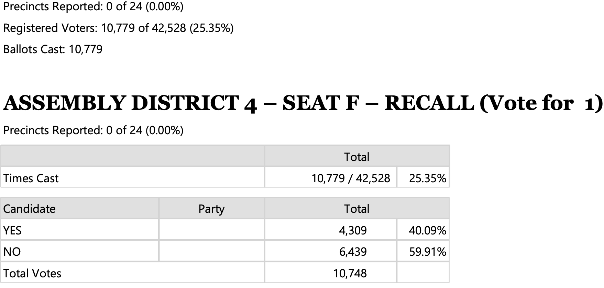Click the 59.91% NO percentage
The width and height of the screenshot is (604, 288).
pyautogui.click(x=427, y=252)
